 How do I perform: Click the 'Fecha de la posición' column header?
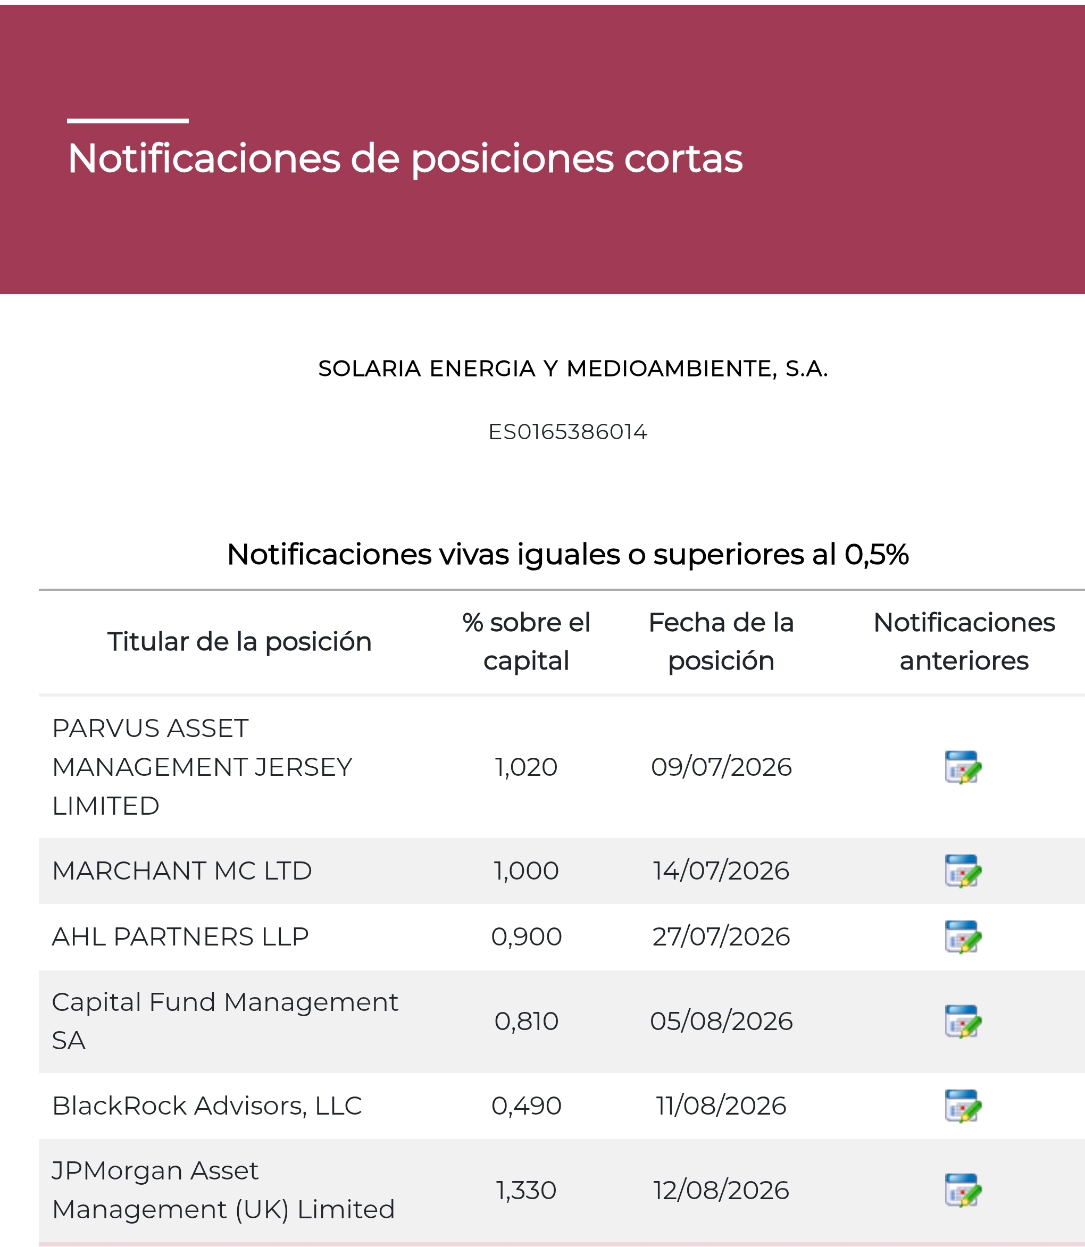(721, 642)
